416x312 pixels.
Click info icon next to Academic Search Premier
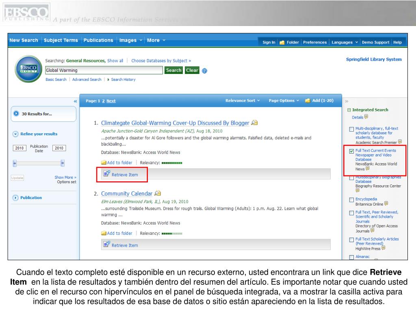point(400,142)
